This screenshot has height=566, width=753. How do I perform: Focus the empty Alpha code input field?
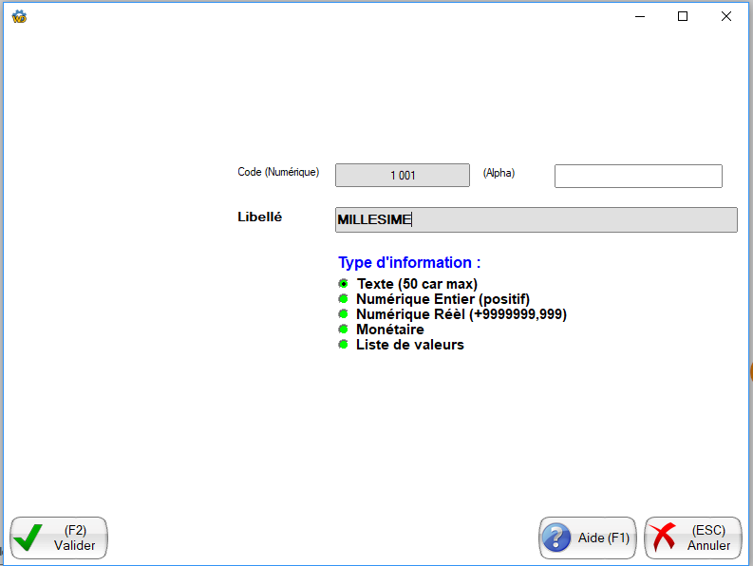pos(638,177)
